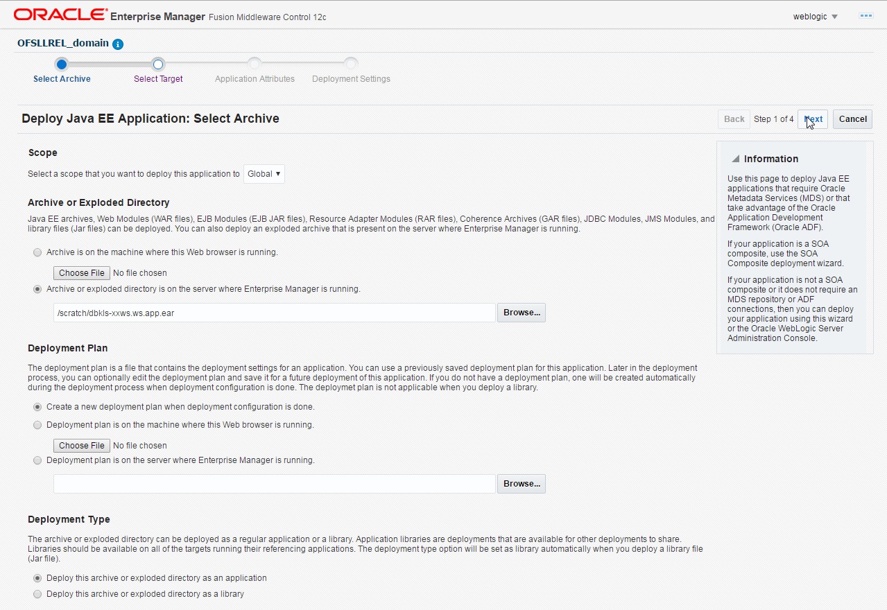Click Deployment Settings train step

[x=351, y=79]
